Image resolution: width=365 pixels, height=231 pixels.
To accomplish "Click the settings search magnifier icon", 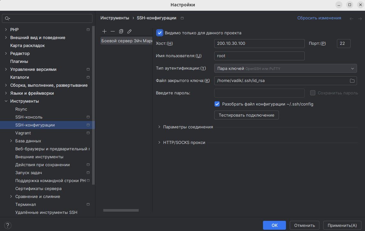I will coord(7,18).
